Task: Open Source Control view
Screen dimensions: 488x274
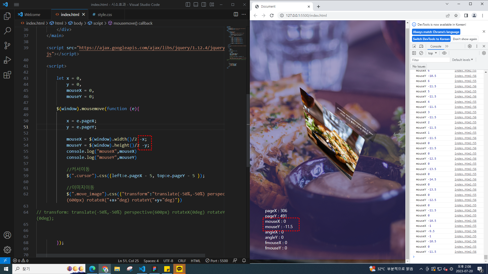Action: pyautogui.click(x=7, y=45)
